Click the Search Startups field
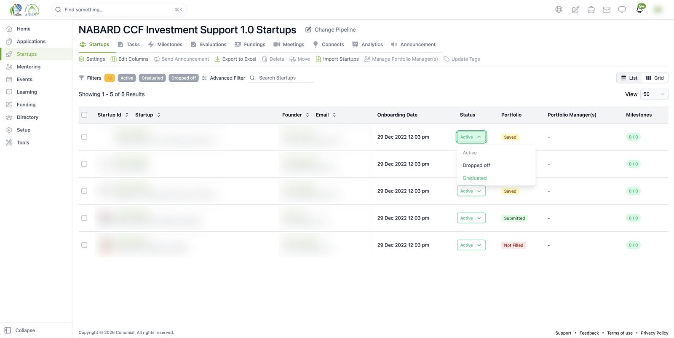674x338 pixels. [x=281, y=78]
